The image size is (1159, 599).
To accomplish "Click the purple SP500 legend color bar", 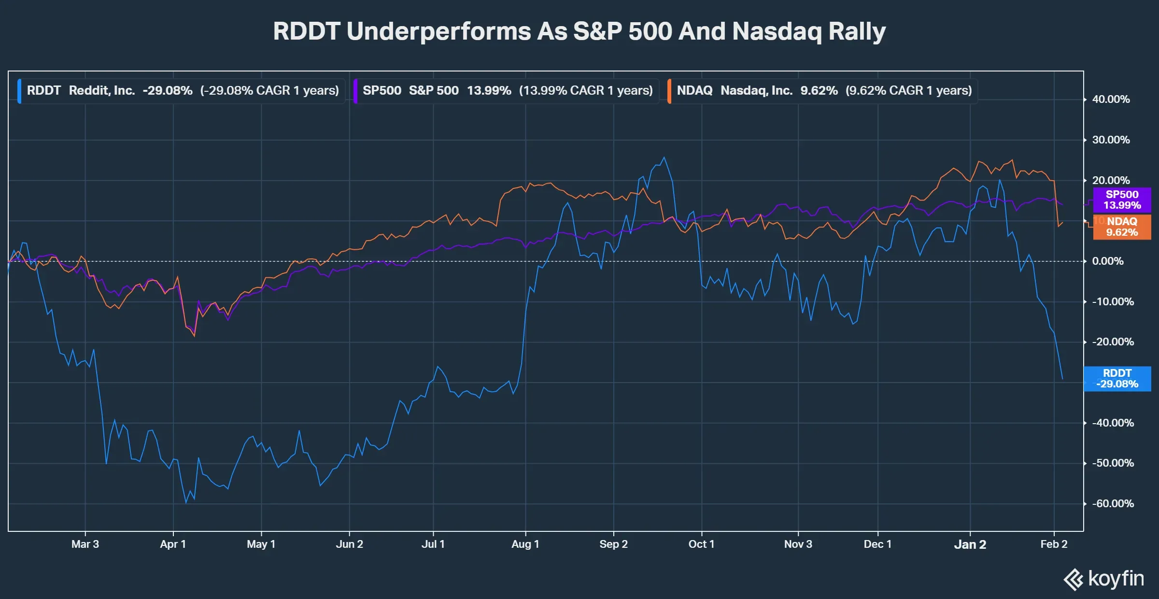I will click(355, 91).
